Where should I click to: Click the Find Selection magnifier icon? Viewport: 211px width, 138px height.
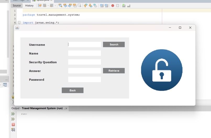[60, 6]
